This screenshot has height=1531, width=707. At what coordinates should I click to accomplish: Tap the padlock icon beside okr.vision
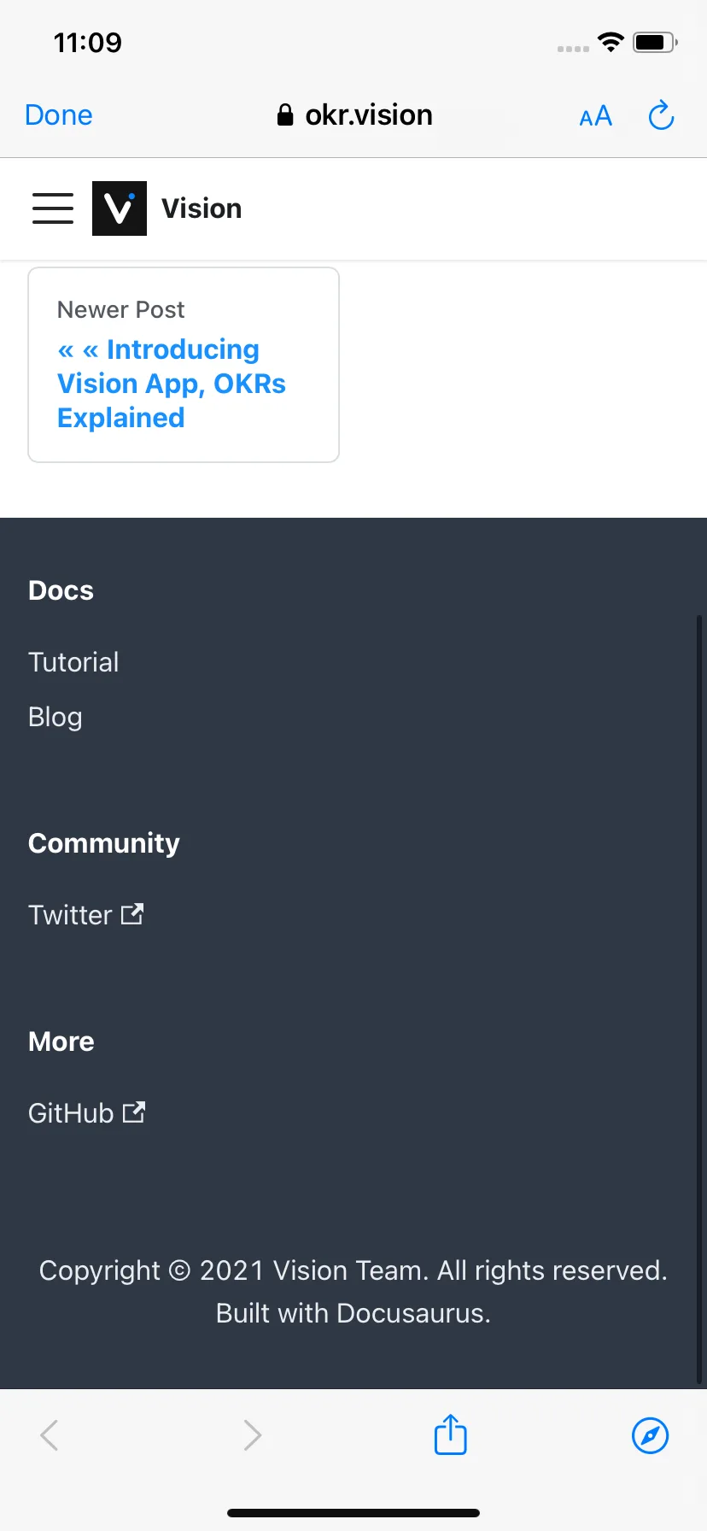[285, 115]
